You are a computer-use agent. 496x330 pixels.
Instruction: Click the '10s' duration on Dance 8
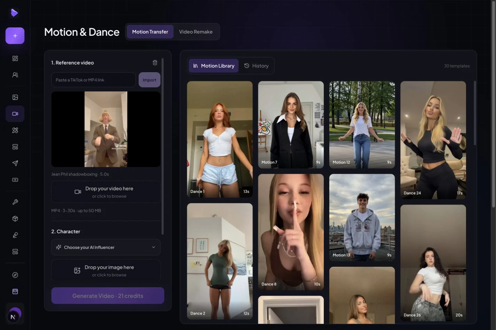click(317, 284)
